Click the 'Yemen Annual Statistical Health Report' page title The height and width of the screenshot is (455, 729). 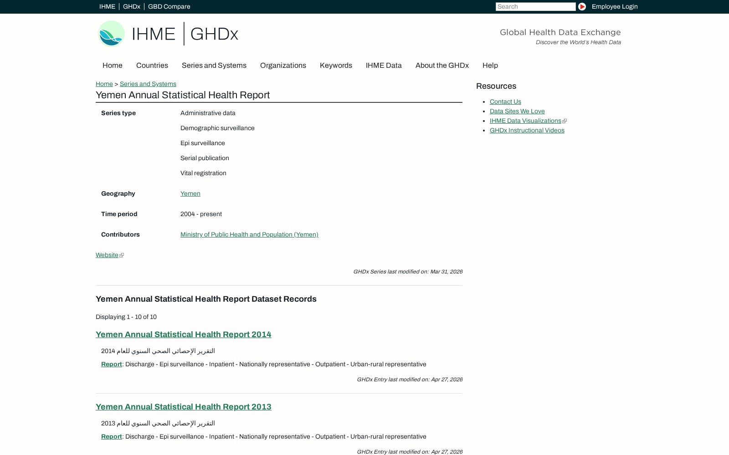coord(183,95)
